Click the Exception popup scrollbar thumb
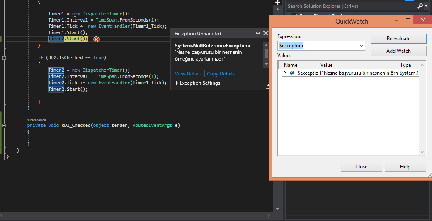Viewport: 432px width, 221px height. [266, 53]
